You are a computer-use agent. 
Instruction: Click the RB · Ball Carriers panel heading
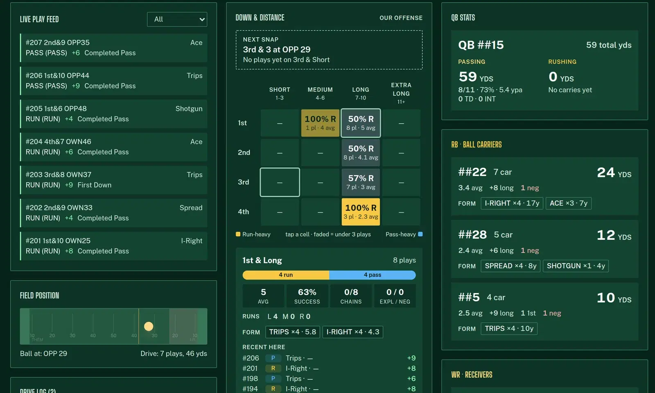tap(476, 145)
